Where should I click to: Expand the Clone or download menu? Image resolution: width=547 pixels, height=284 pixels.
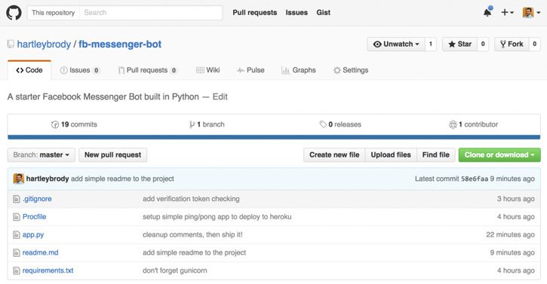coord(499,154)
